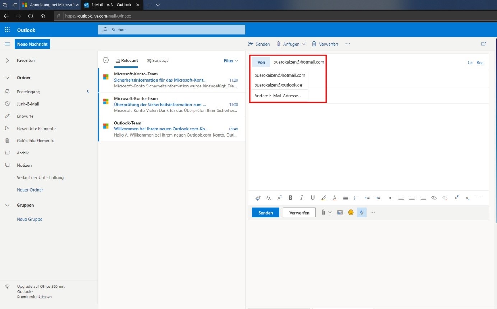The image size is (497, 309).
Task: Insert a hyperlink
Action: (434, 198)
